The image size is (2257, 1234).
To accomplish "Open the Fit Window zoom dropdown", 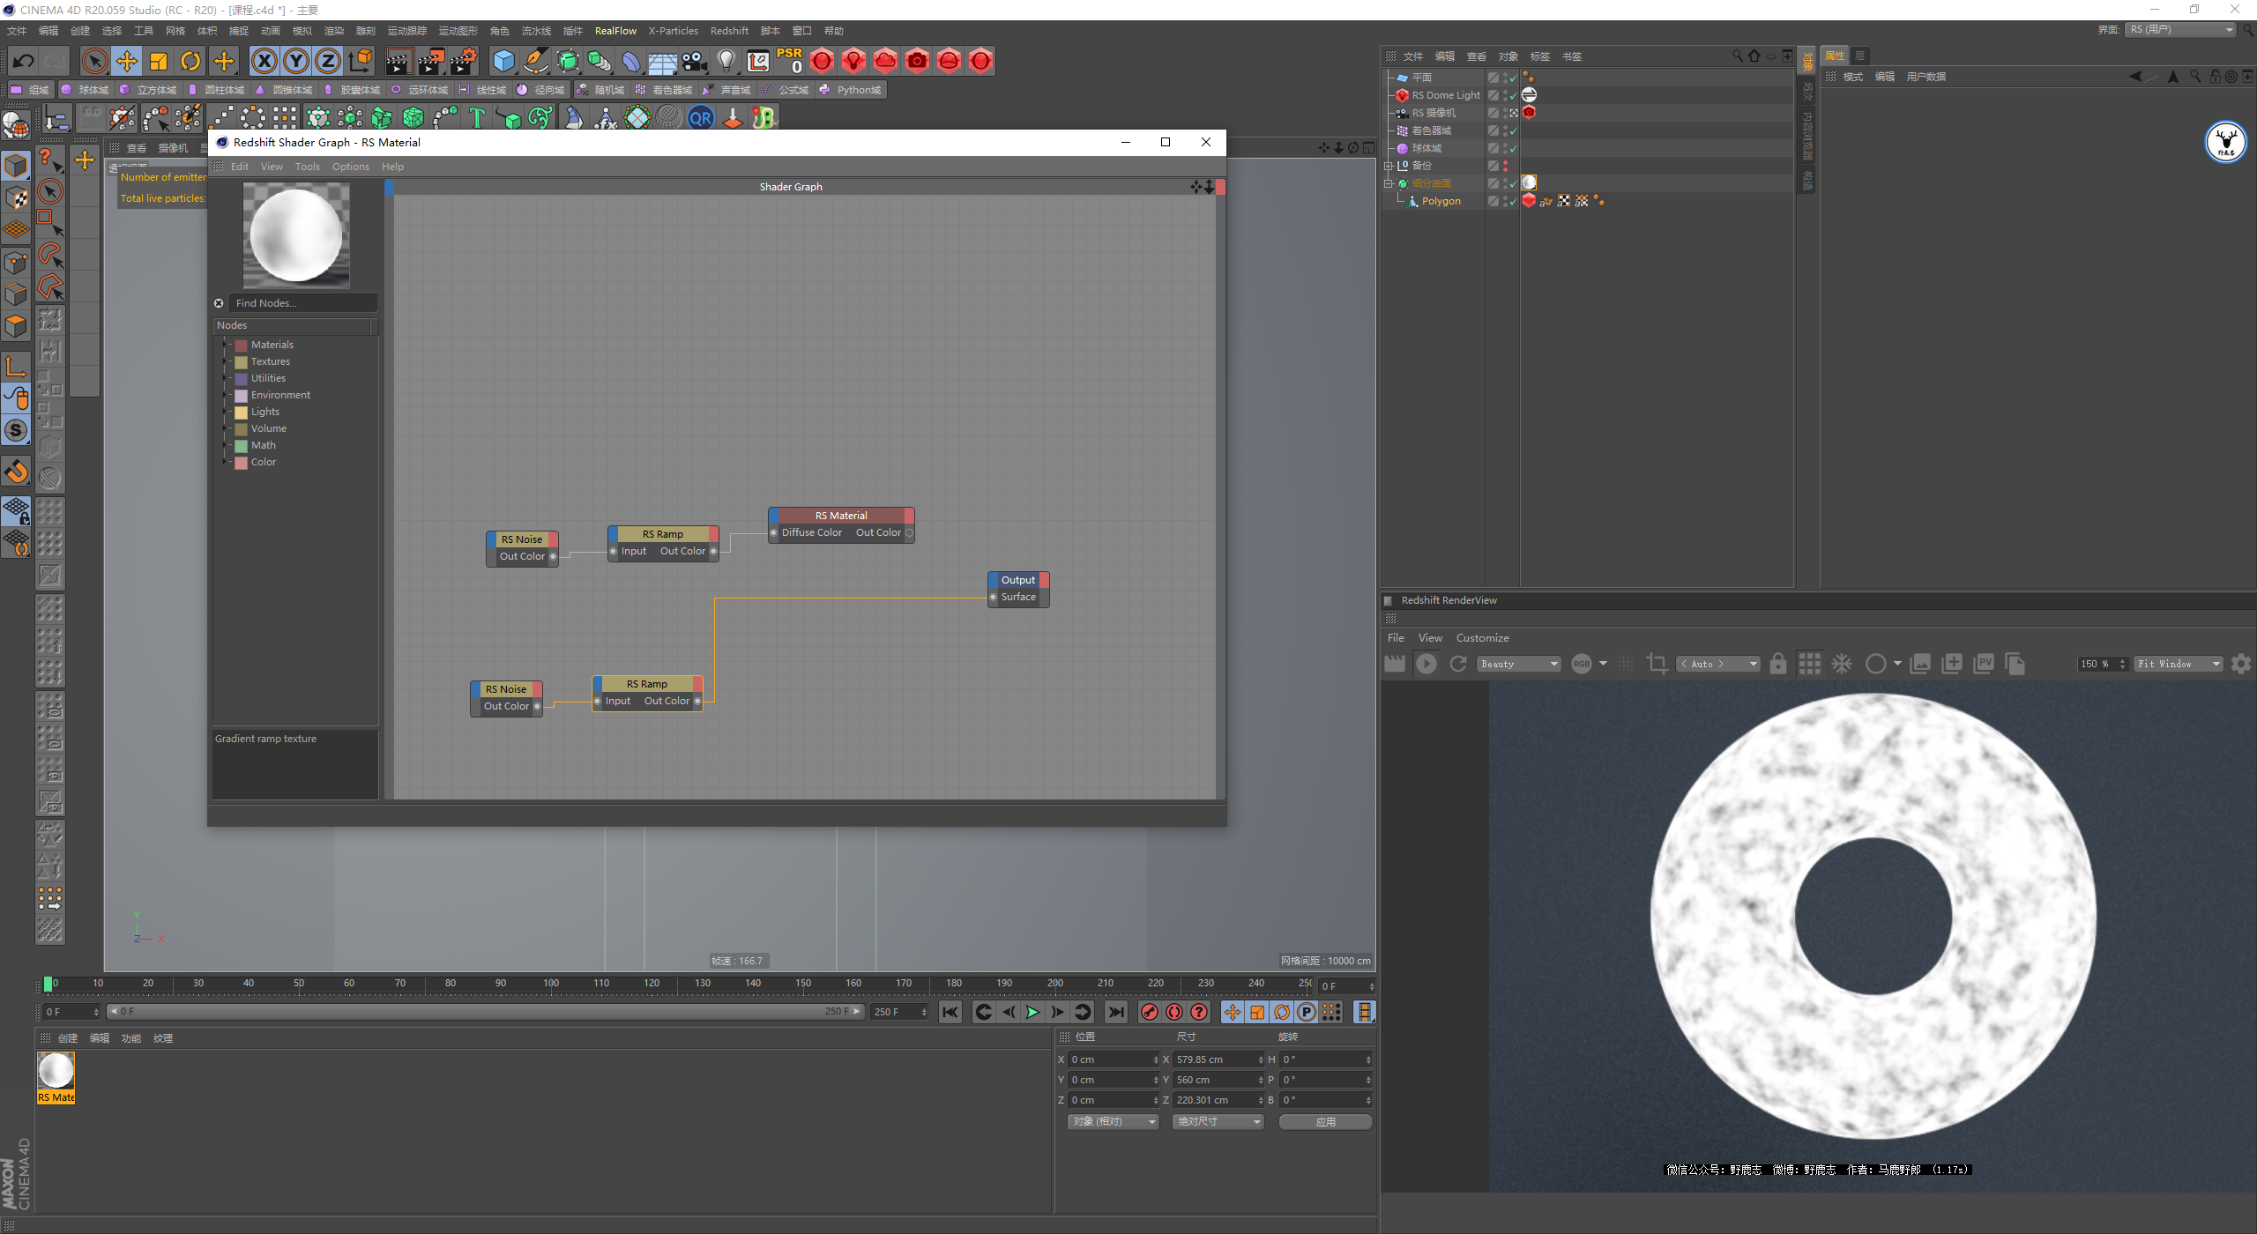I will point(2178,664).
